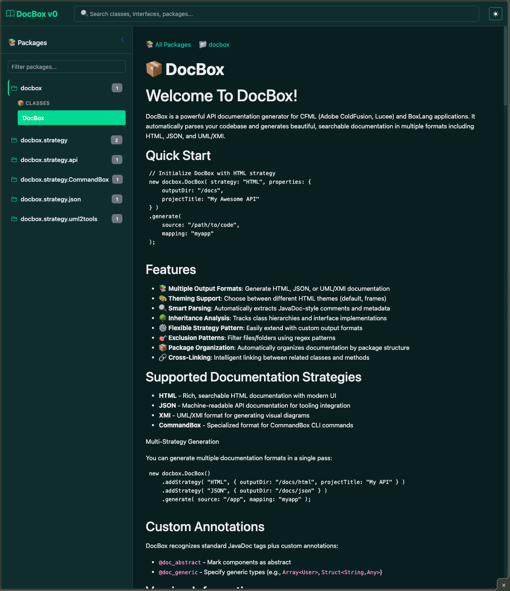The width and height of the screenshot is (510, 591).
Task: Expand the docbox.strategy package
Action: pos(44,140)
